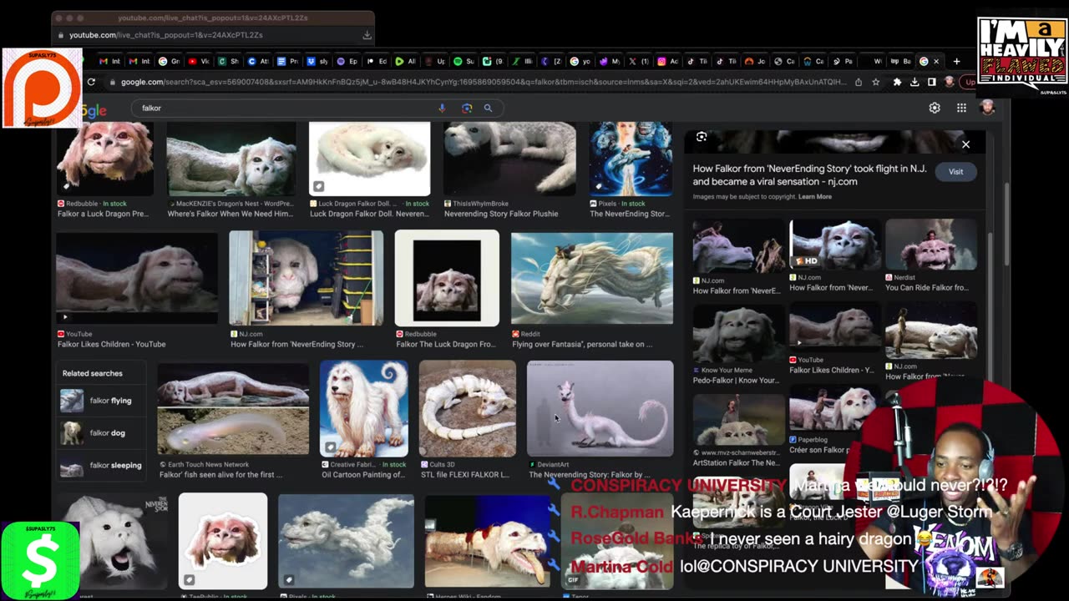Start voice search with the microphone icon

(x=442, y=108)
